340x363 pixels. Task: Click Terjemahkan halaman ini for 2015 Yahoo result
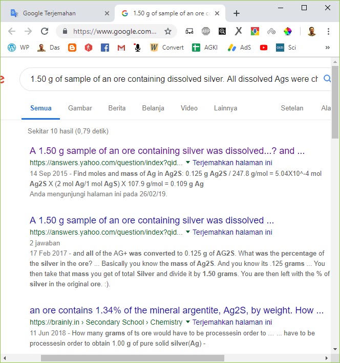pyautogui.click(x=232, y=163)
